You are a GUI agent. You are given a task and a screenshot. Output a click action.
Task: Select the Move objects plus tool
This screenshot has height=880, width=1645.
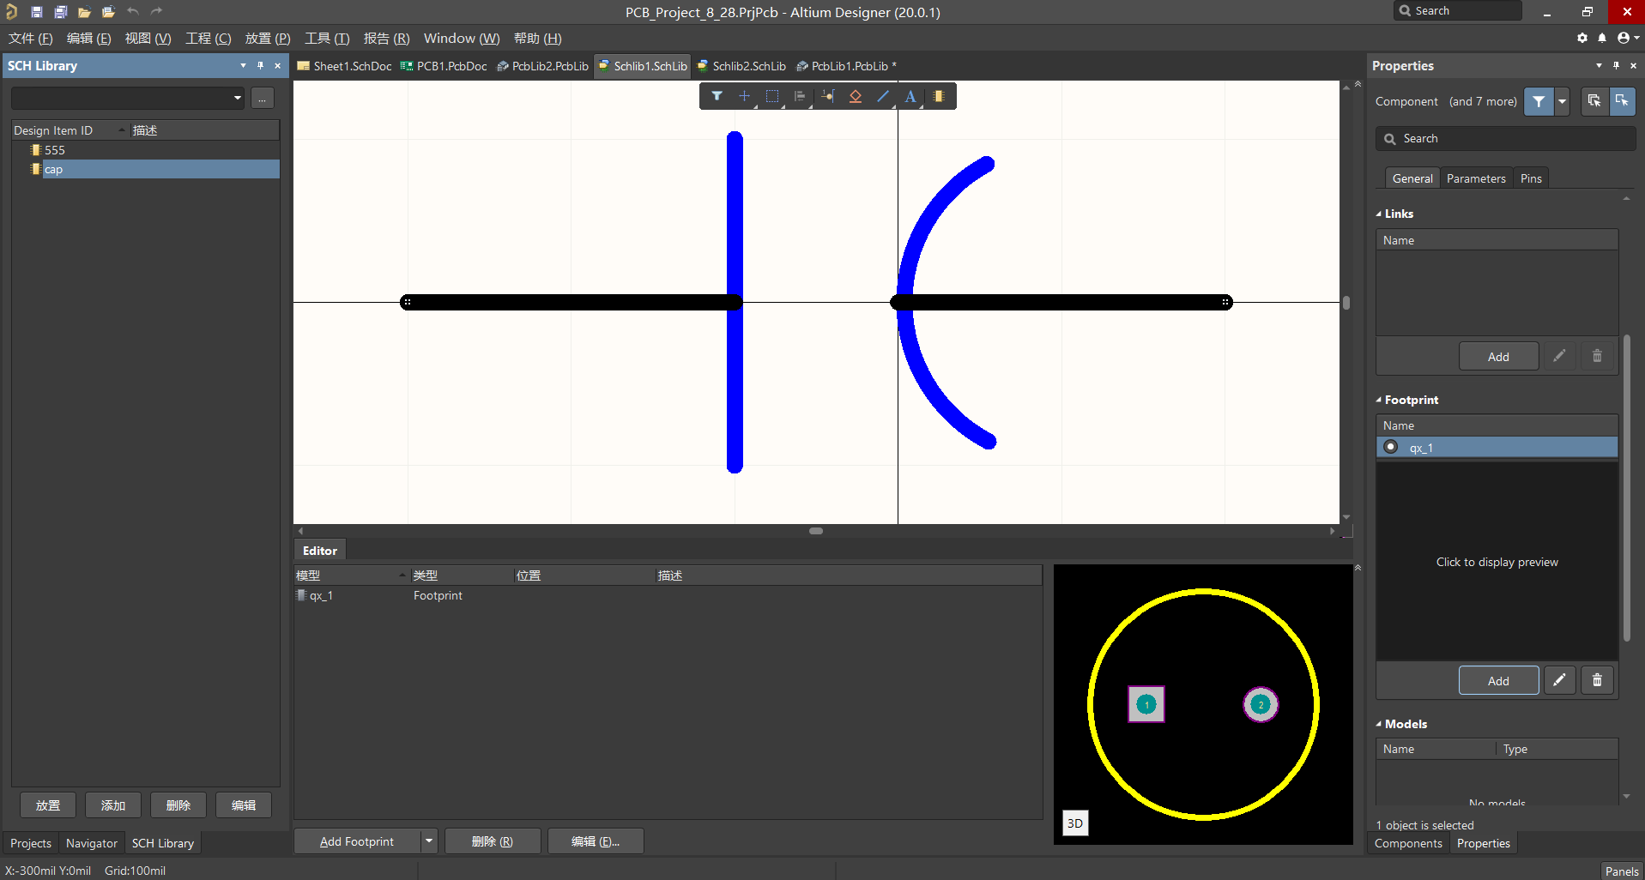click(744, 96)
